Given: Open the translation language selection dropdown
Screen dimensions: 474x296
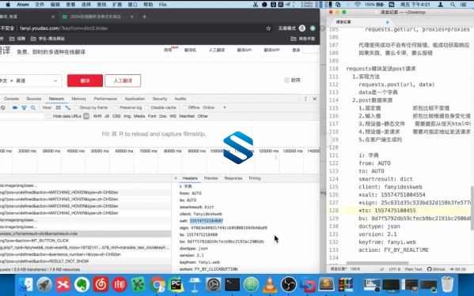Looking at the screenshot, I should point(30,81).
